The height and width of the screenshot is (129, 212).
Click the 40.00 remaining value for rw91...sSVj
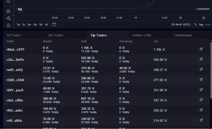point(125,68)
